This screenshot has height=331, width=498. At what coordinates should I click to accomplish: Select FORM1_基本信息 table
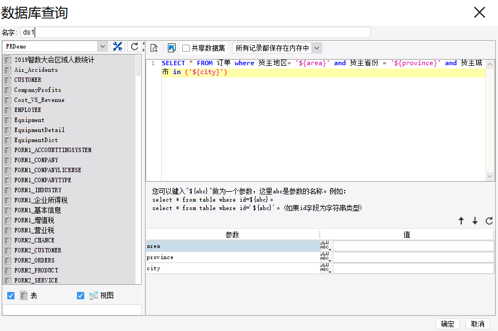(37, 210)
